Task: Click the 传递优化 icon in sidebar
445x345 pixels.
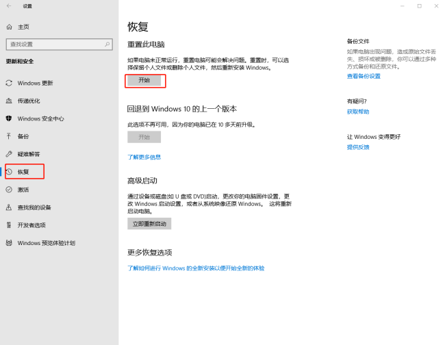Action: tap(9, 101)
